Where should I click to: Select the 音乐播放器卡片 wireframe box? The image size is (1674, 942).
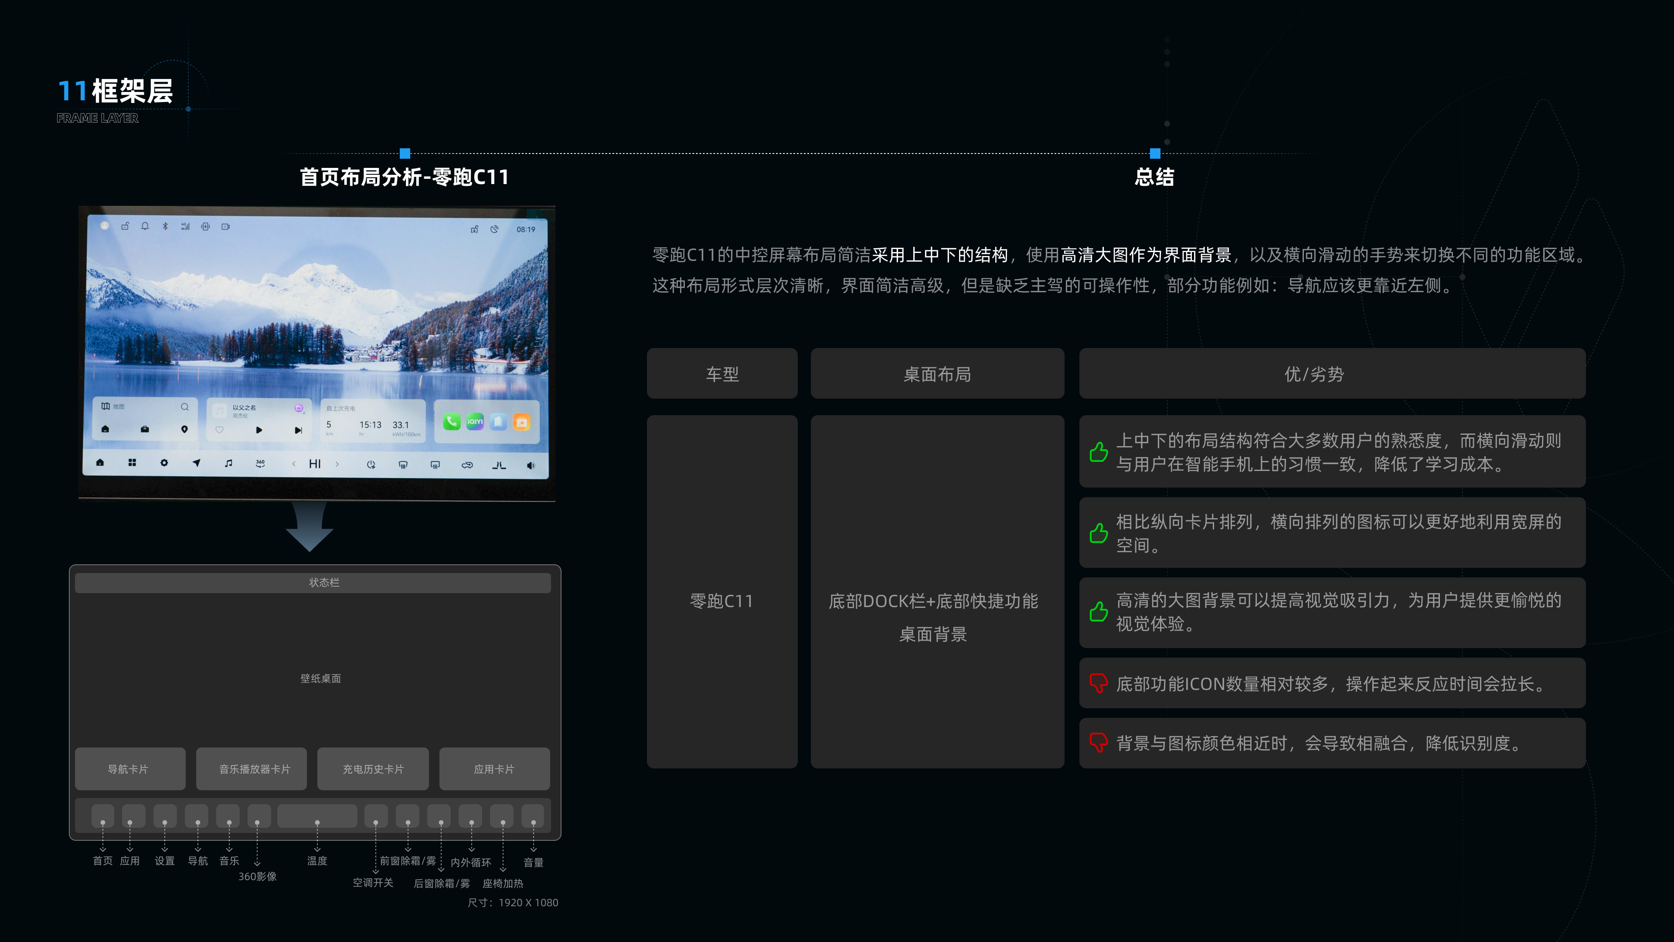click(252, 769)
